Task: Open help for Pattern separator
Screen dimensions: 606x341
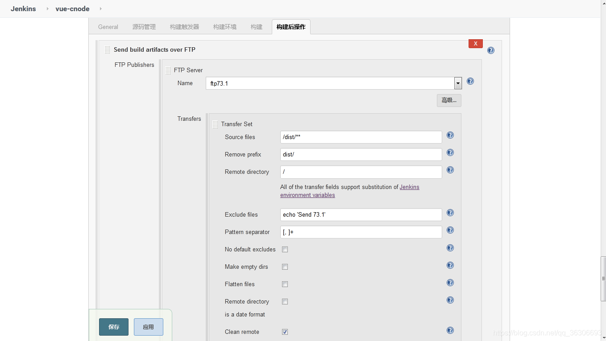Action: 450,230
